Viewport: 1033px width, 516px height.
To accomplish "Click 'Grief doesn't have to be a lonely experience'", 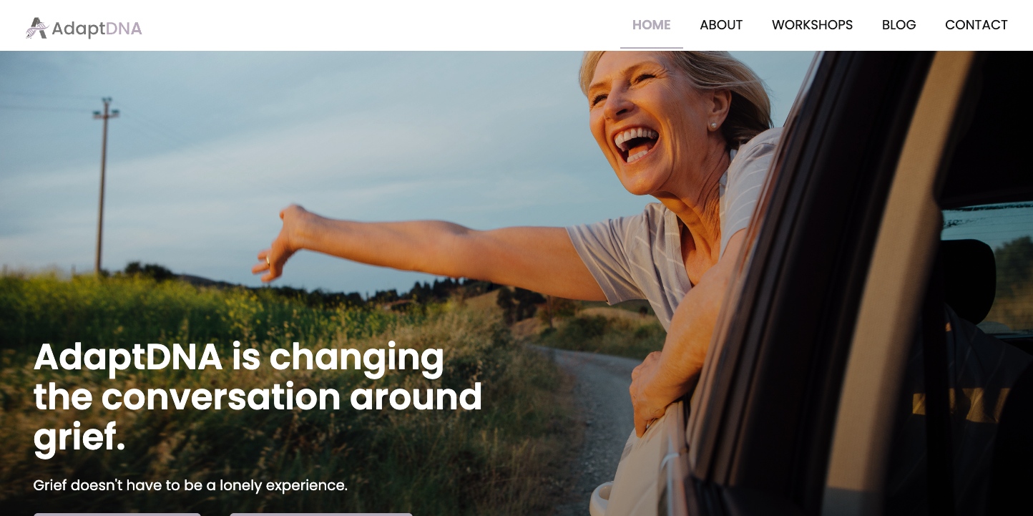I will click(190, 485).
